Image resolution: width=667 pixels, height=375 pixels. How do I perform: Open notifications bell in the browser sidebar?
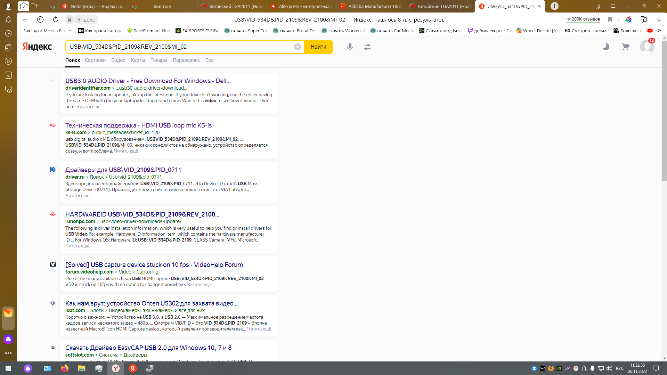pyautogui.click(x=8, y=20)
